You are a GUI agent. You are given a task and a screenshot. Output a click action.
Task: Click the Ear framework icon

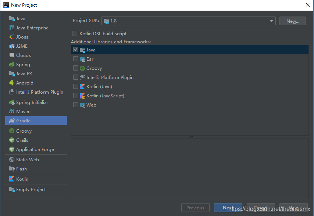pos(82,59)
